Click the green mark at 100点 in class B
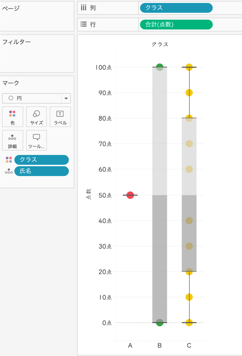Viewport: 242px width, 356px height. tap(160, 66)
